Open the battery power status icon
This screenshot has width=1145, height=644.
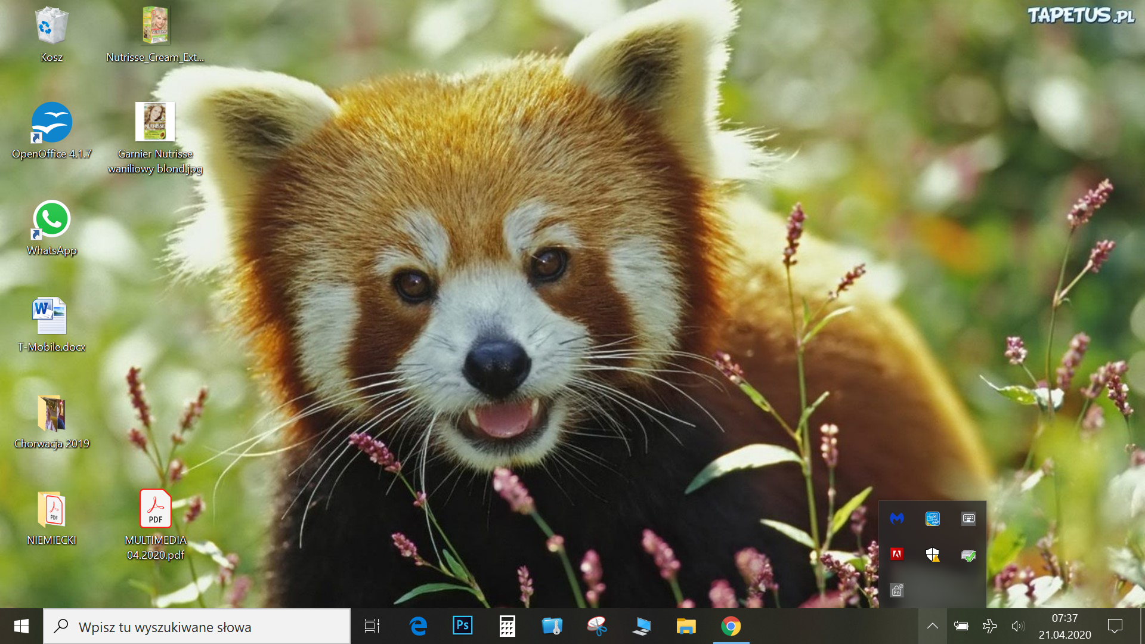pyautogui.click(x=961, y=626)
